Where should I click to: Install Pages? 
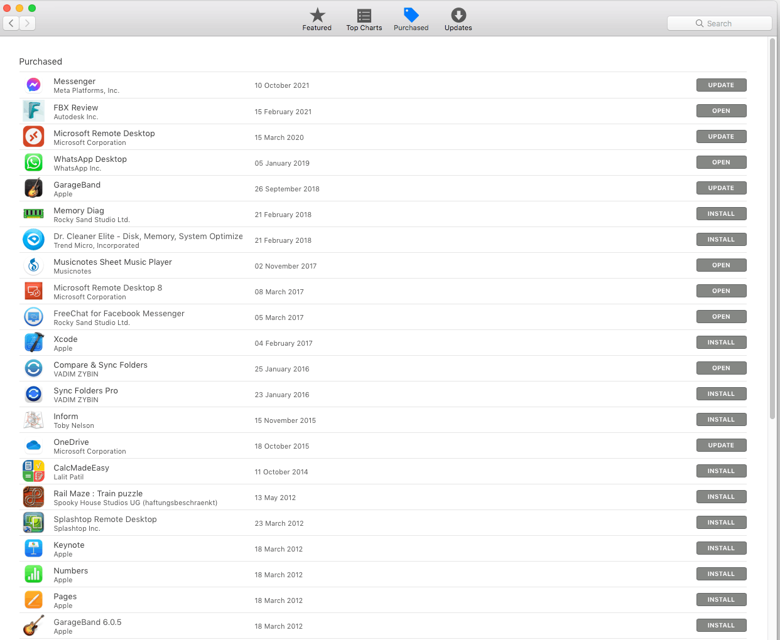[x=721, y=599]
